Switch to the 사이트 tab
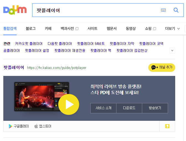The width and height of the screenshot is (186, 141). (x=92, y=29)
